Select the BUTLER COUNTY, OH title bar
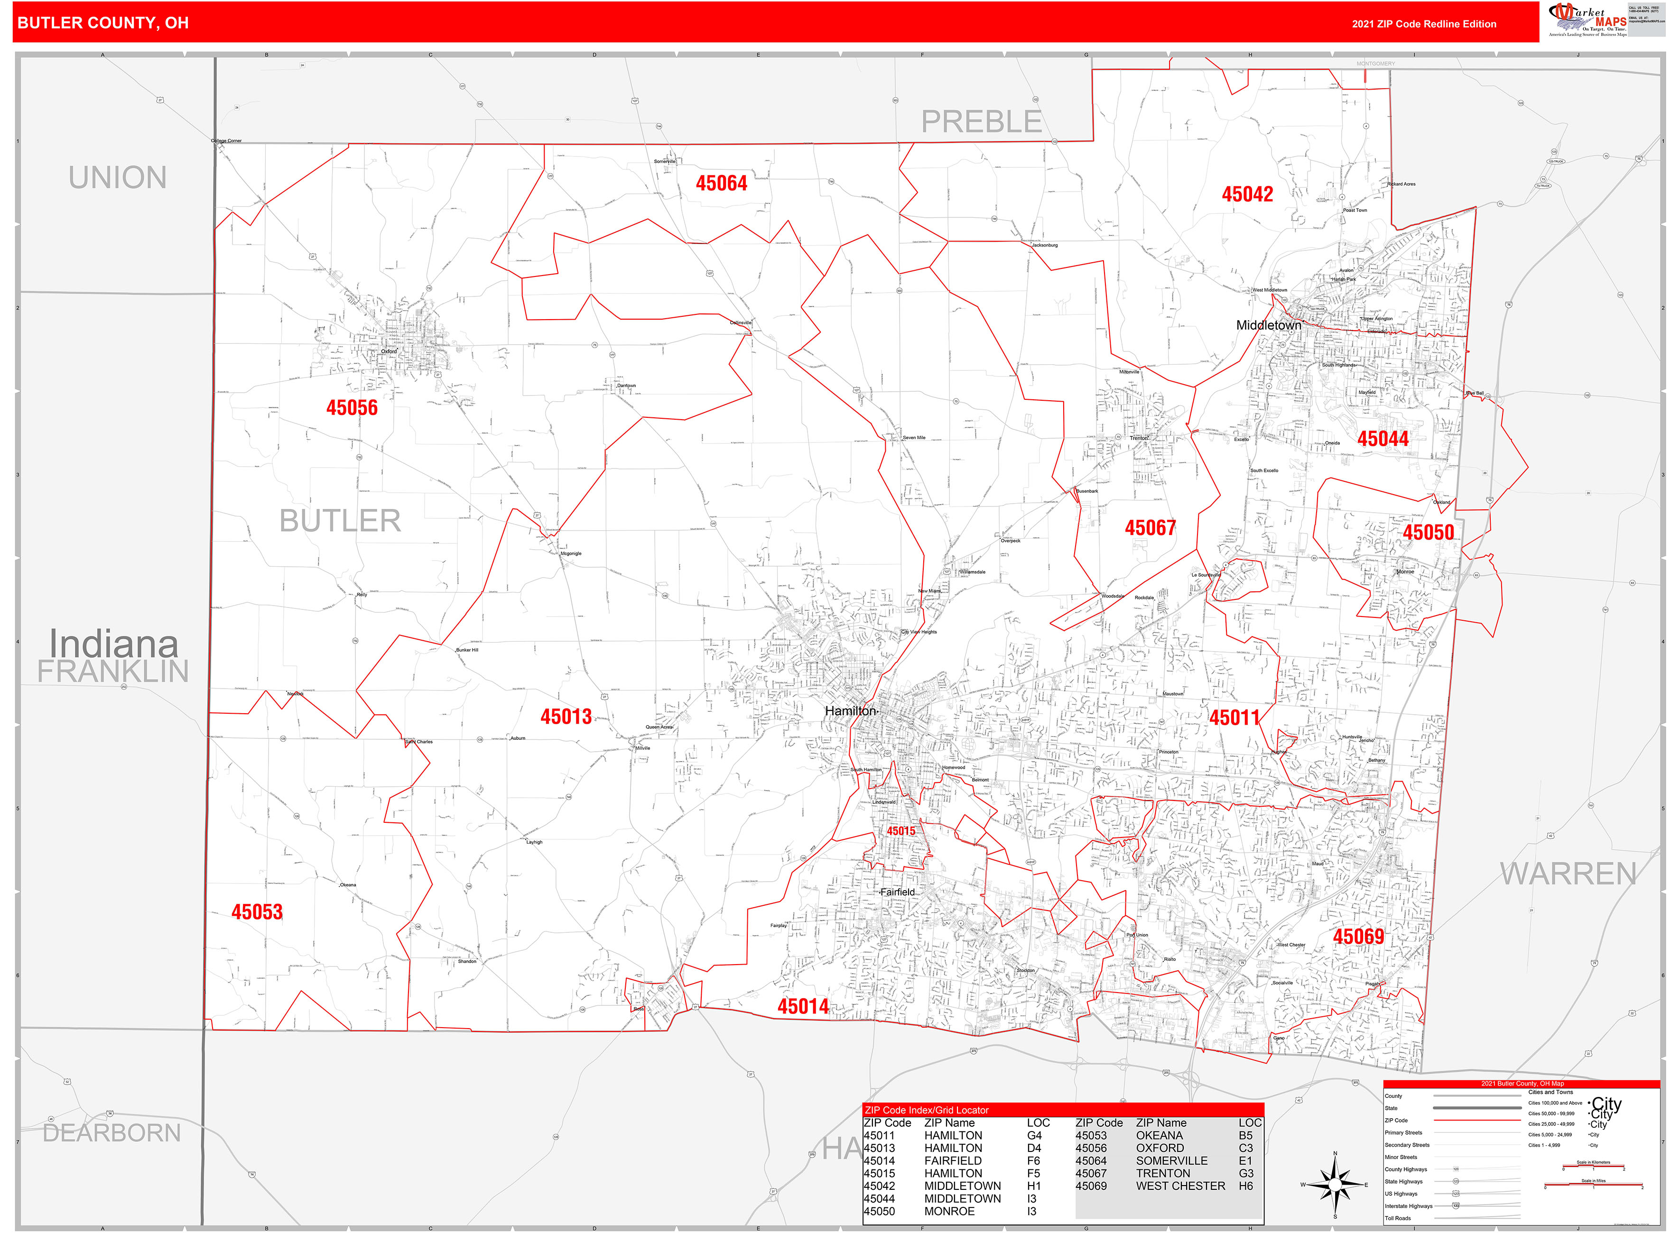Screen dimensions: 1680x1233 coord(104,24)
